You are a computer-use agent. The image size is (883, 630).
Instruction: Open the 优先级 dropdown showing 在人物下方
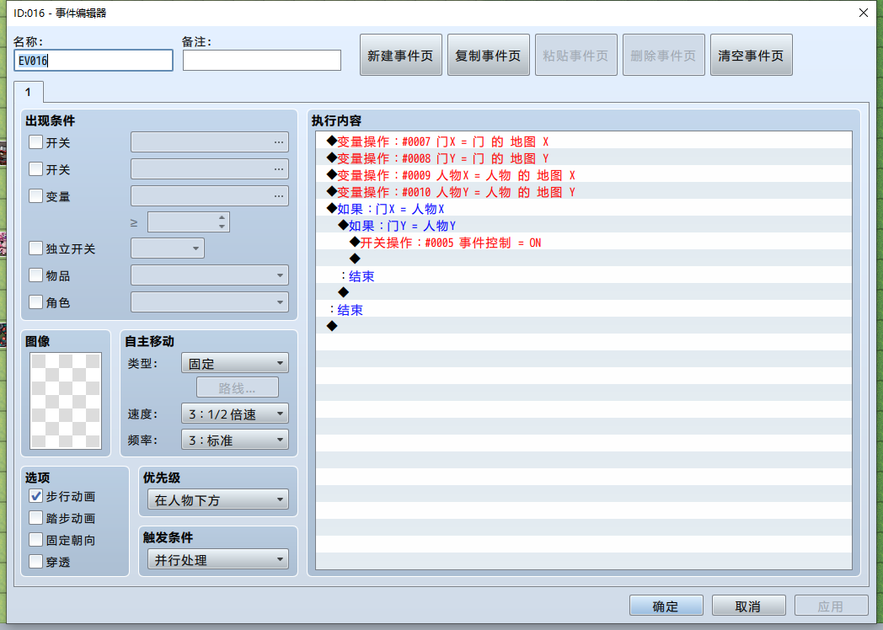point(218,499)
